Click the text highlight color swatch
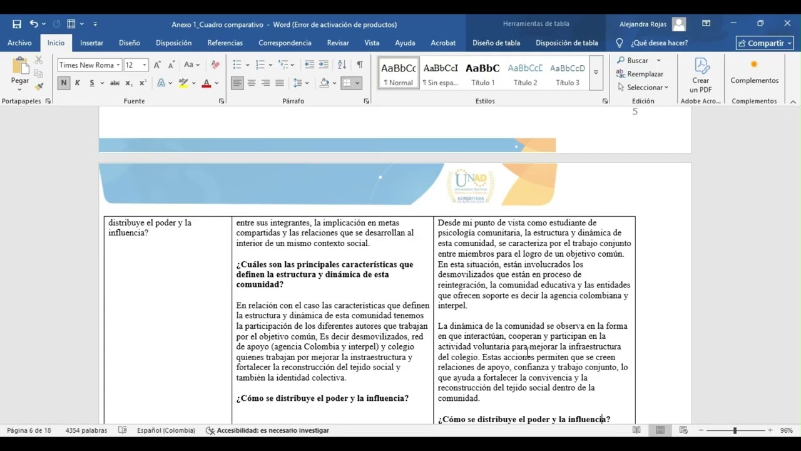 point(183,83)
